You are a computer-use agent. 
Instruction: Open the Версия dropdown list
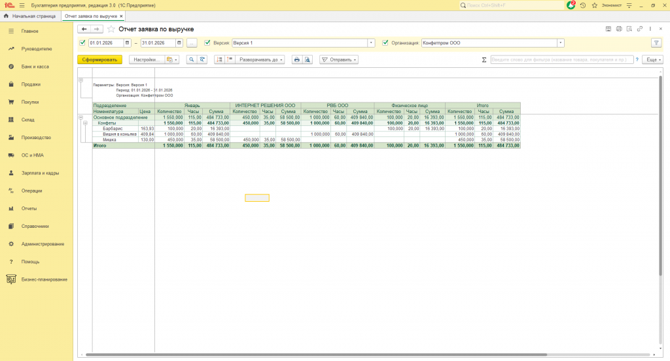pyautogui.click(x=371, y=43)
